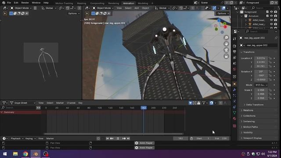Click the lock camera to view icon
This screenshot has height=158, width=281.
pos(227,56)
